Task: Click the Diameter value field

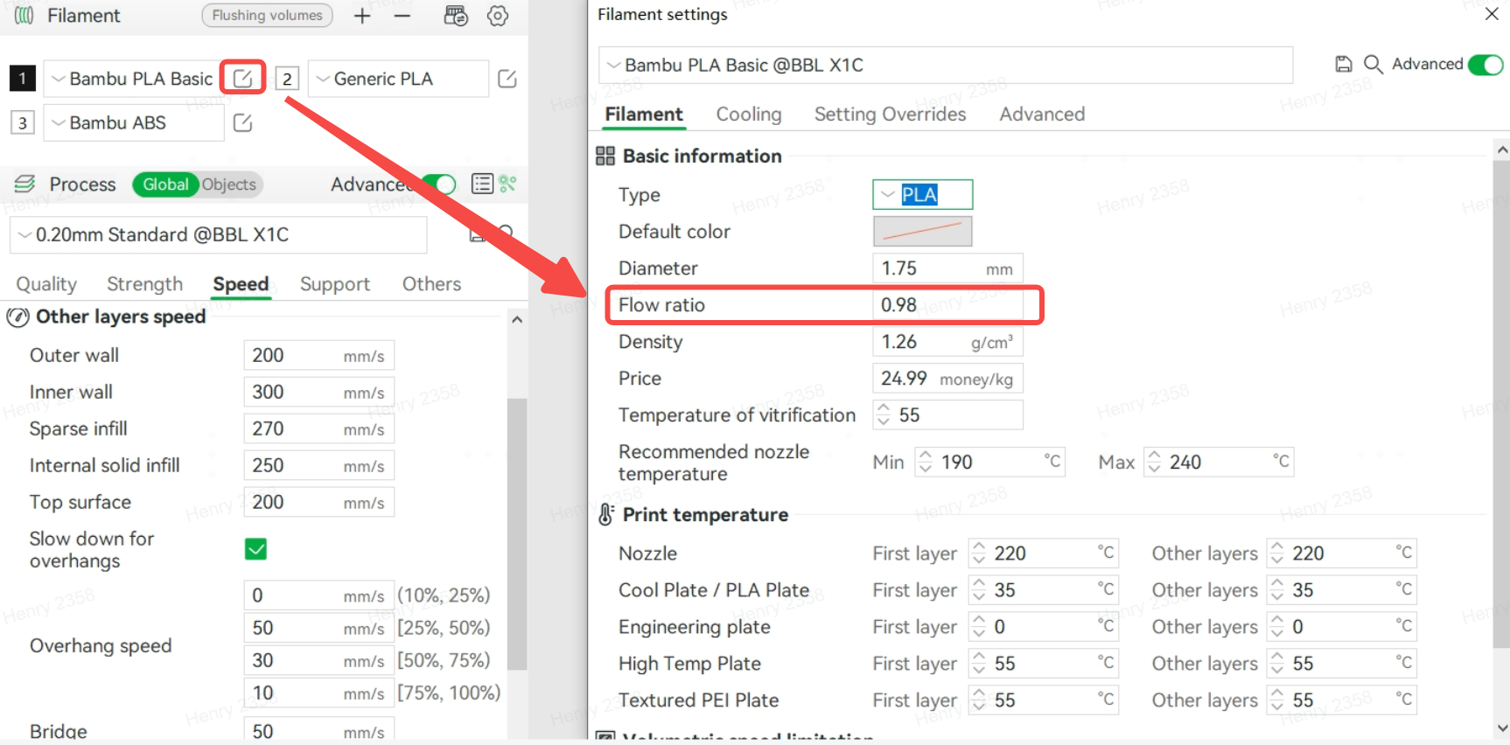Action: click(x=947, y=268)
